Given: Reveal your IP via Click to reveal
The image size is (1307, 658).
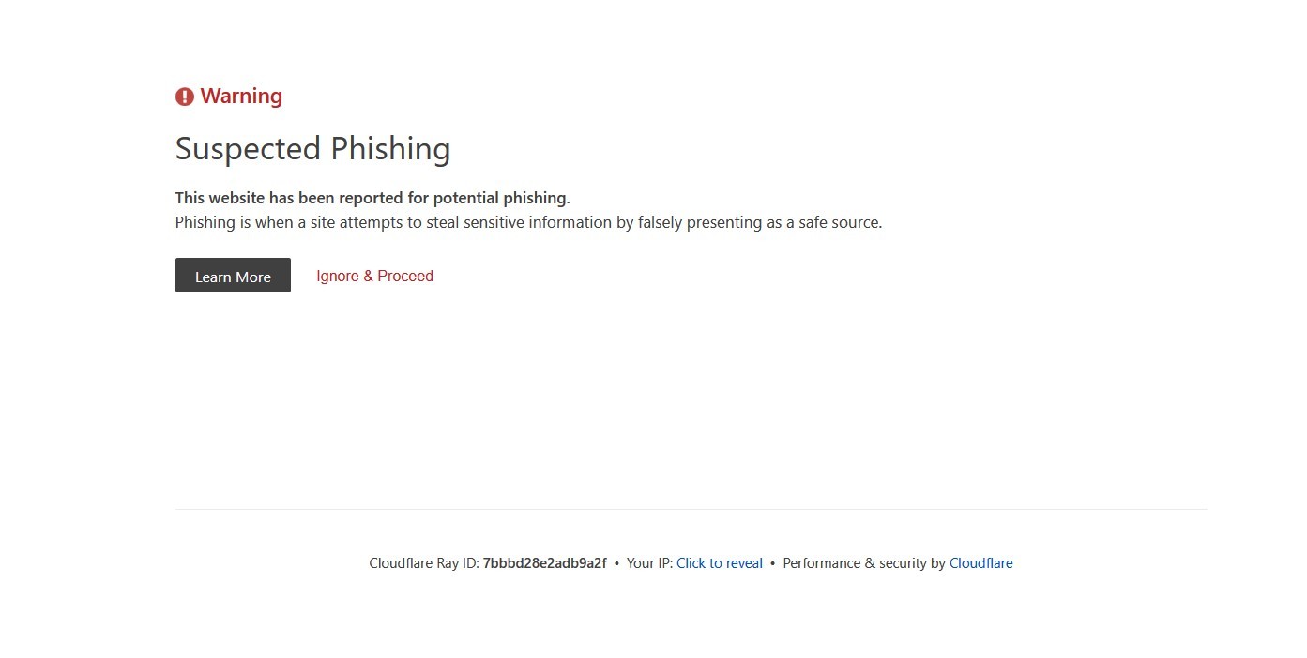Looking at the screenshot, I should pos(720,563).
